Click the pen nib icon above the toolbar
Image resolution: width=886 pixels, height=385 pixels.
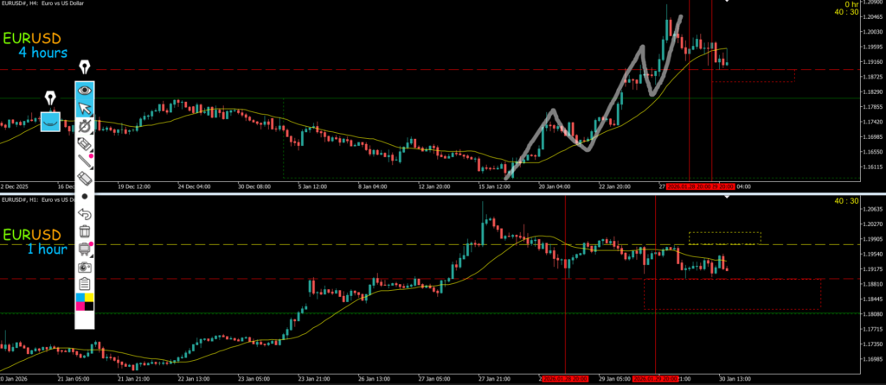click(x=85, y=67)
